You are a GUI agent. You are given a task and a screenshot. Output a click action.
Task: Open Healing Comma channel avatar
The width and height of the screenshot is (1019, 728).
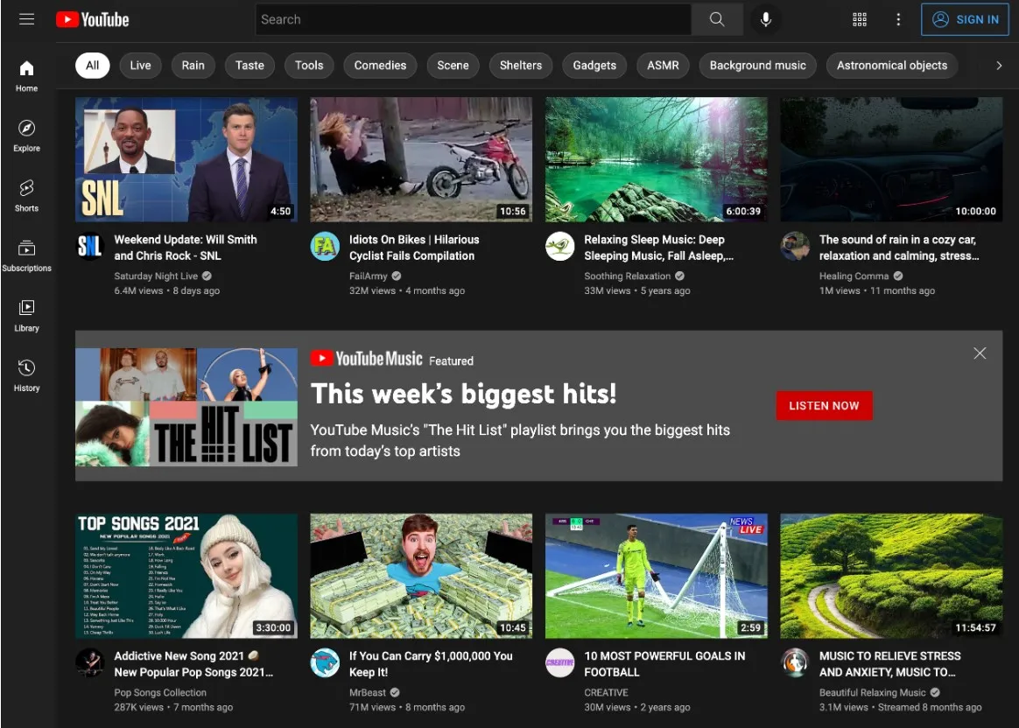coord(795,247)
